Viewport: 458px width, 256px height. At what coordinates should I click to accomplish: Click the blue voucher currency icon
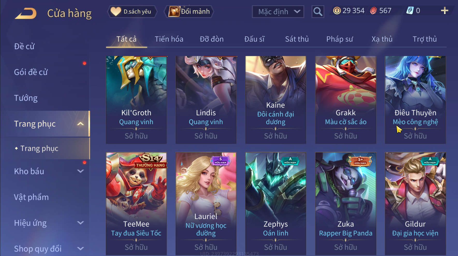[410, 11]
